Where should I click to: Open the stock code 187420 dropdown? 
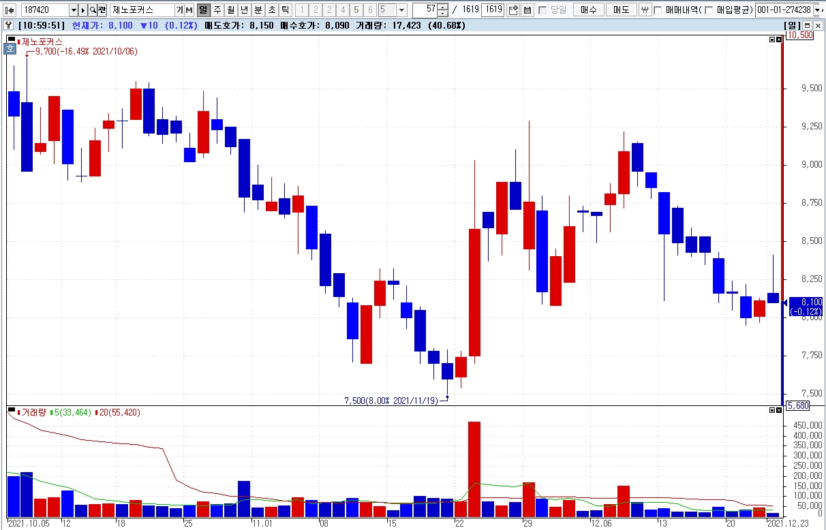tap(74, 10)
